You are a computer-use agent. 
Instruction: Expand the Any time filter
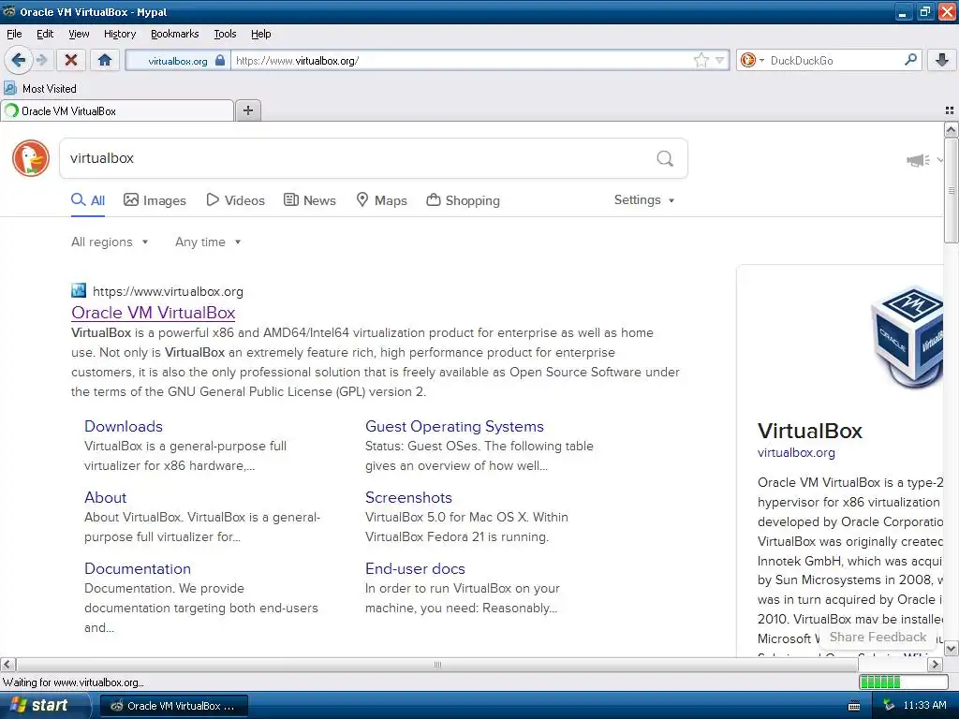click(x=208, y=242)
